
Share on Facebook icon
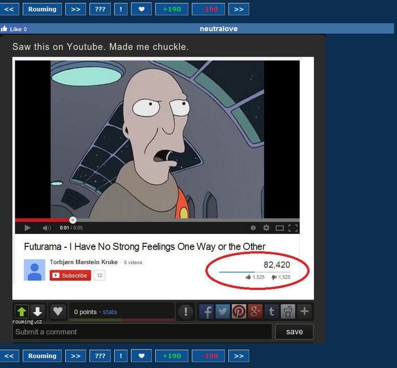pos(206,311)
